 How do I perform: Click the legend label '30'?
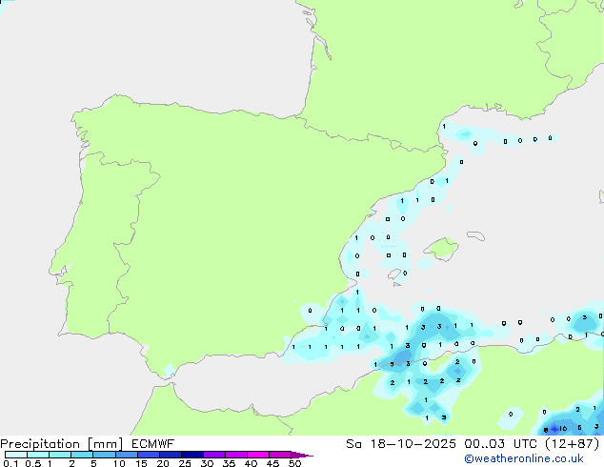pyautogui.click(x=207, y=463)
